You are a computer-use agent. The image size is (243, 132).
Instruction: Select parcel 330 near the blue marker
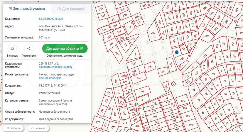coord(181,59)
